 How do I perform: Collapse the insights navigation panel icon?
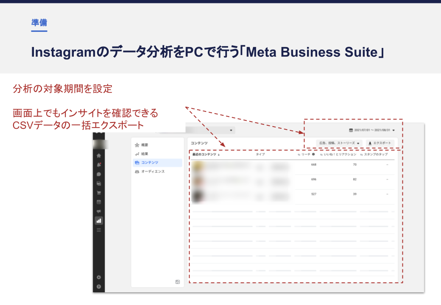click(178, 282)
